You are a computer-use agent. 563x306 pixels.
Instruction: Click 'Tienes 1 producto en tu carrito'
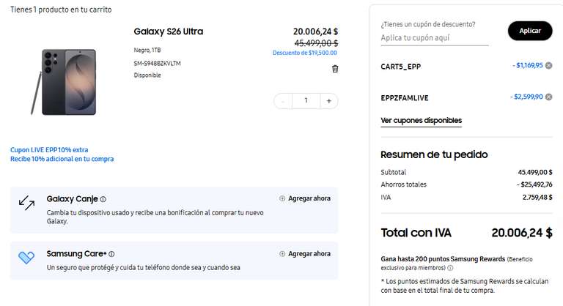(61, 10)
